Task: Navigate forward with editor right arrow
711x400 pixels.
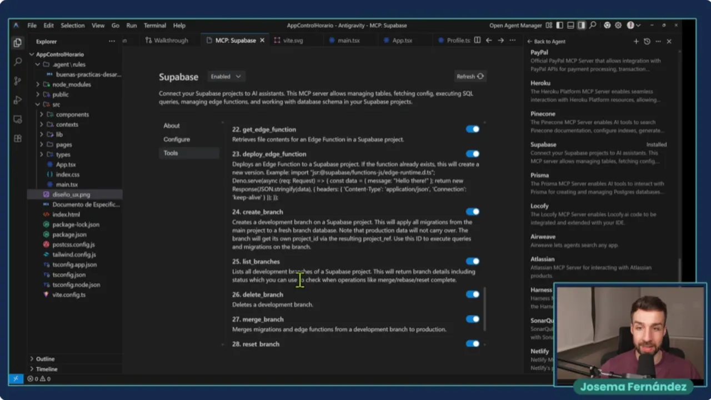Action: tap(500, 41)
